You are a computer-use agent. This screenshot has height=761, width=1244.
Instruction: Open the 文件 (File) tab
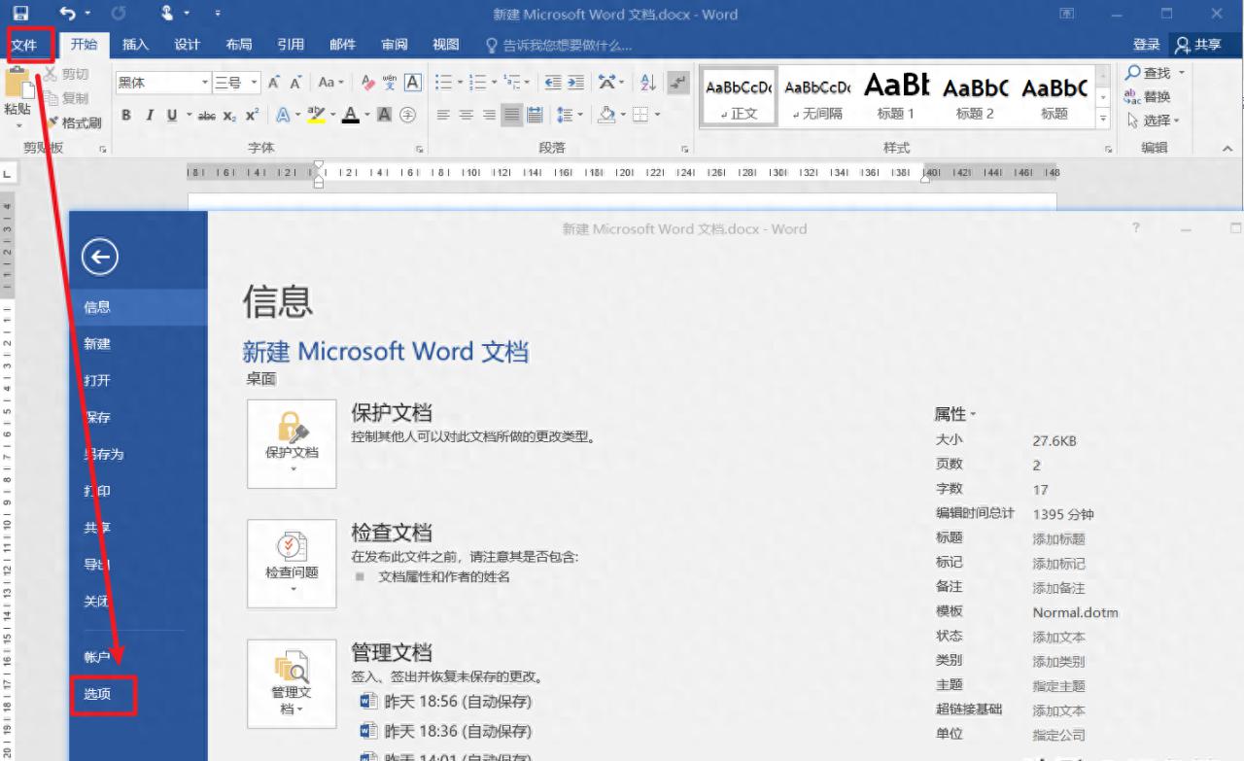[24, 45]
